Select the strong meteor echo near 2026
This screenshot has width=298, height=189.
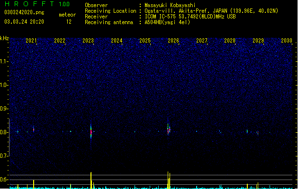[169, 129]
